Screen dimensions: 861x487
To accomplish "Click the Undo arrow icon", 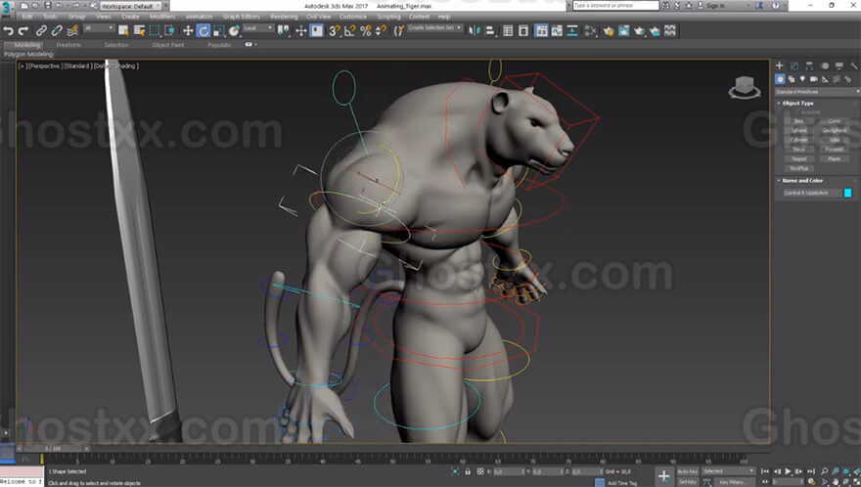I will click(x=8, y=30).
